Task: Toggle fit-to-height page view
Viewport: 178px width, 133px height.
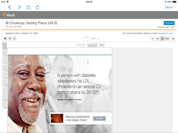Action: pos(162,39)
